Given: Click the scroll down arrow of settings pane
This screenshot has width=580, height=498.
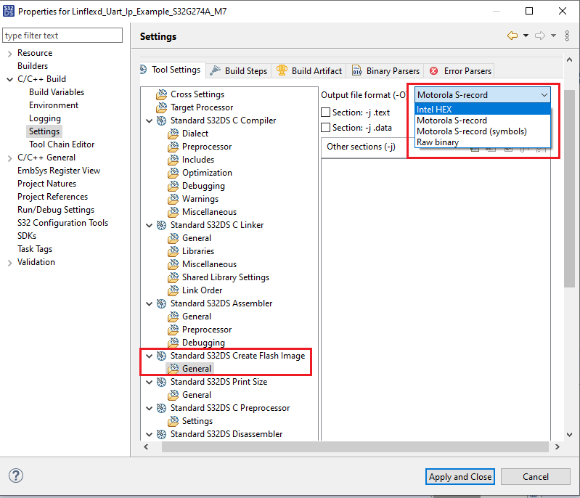Looking at the screenshot, I should tap(569, 435).
